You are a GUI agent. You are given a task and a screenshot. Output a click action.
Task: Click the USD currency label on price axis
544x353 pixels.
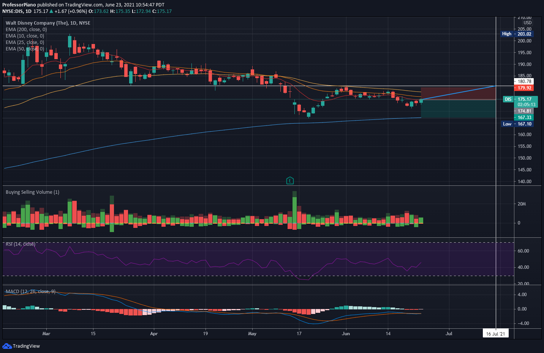(x=528, y=23)
